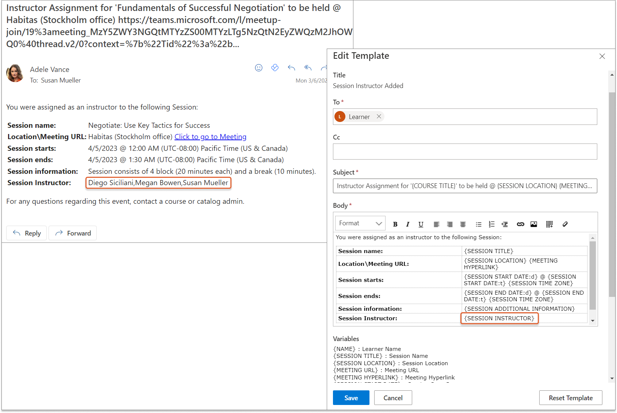Insert a bulleted list

pyautogui.click(x=479, y=224)
